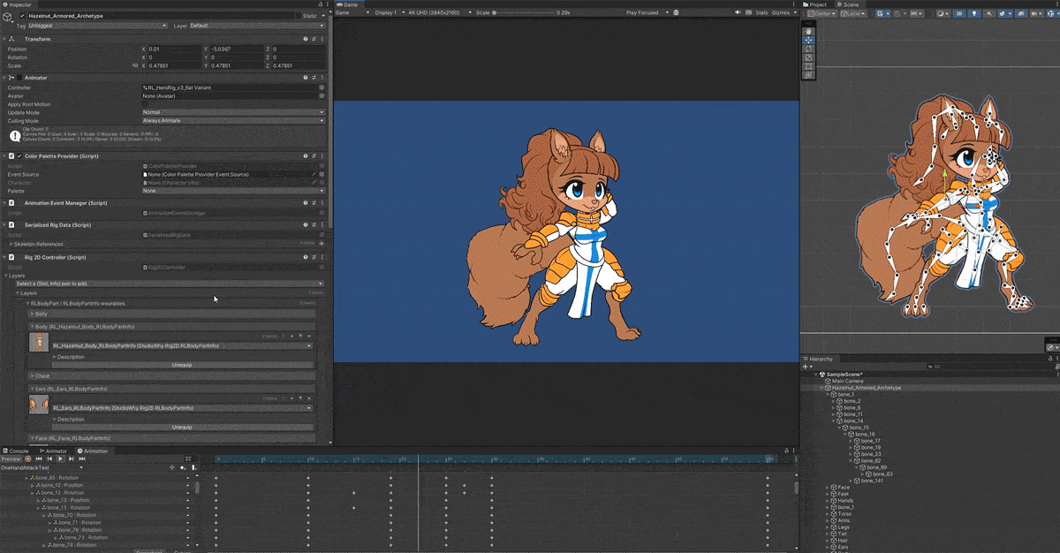Open Culling Mode dropdown (Always Animate)

tap(233, 120)
